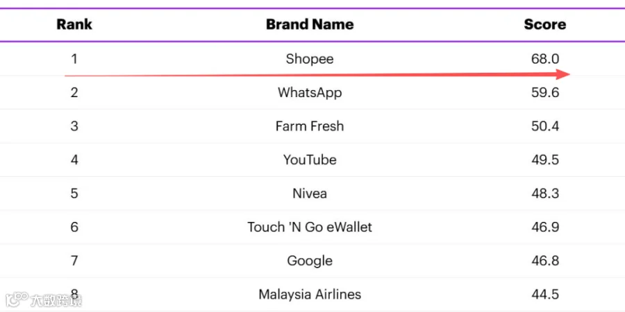Select Malaysia Airlines entry
Viewport: 625px width, 312px height.
(x=310, y=295)
